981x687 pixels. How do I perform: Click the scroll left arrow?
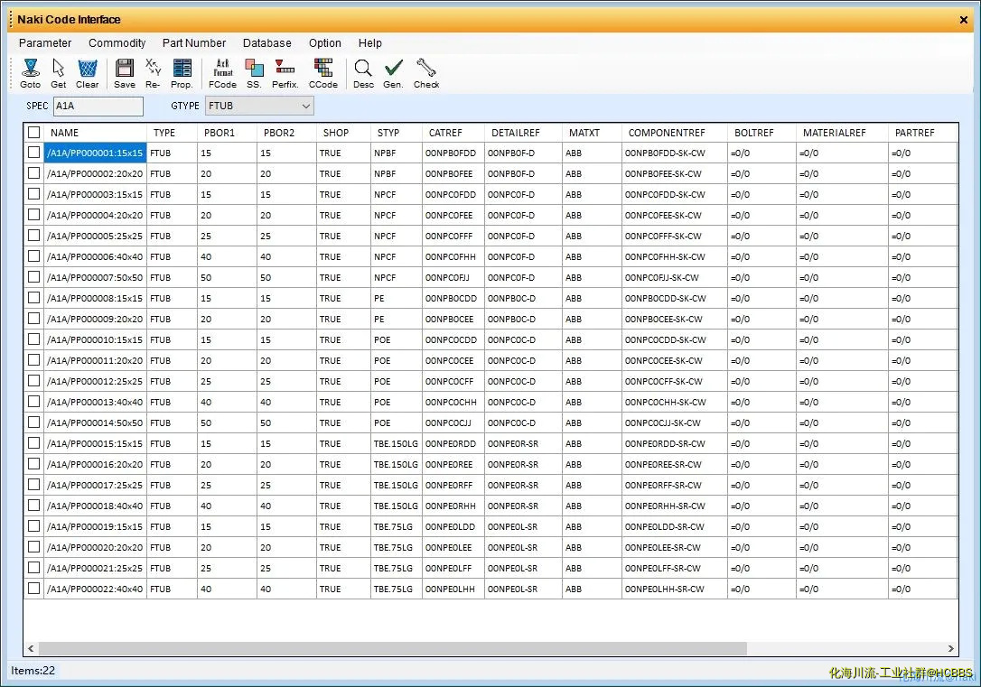31,648
